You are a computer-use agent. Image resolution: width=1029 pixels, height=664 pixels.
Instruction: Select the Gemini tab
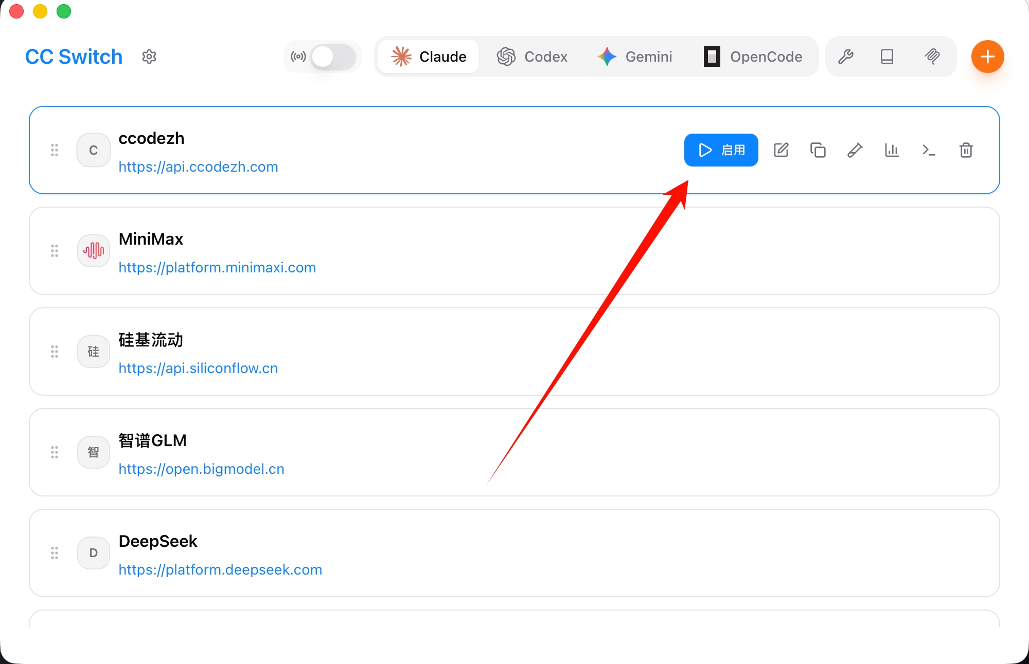(x=635, y=57)
